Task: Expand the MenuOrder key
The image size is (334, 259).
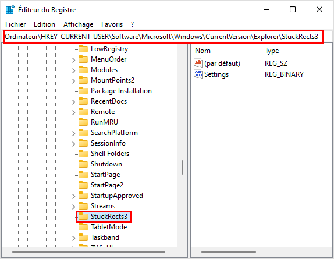Action: click(73, 60)
